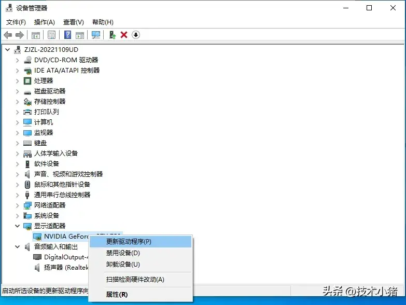Screen dimensions: 406x305
Task: Click the scan for hardware changes monitor icon
Action: (96, 35)
